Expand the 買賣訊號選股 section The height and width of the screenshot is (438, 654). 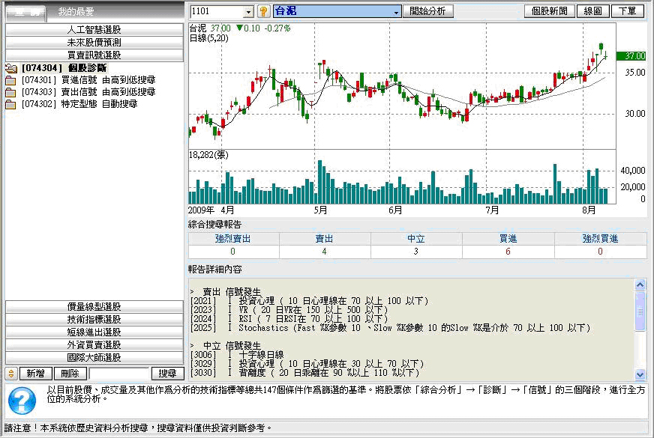click(94, 55)
